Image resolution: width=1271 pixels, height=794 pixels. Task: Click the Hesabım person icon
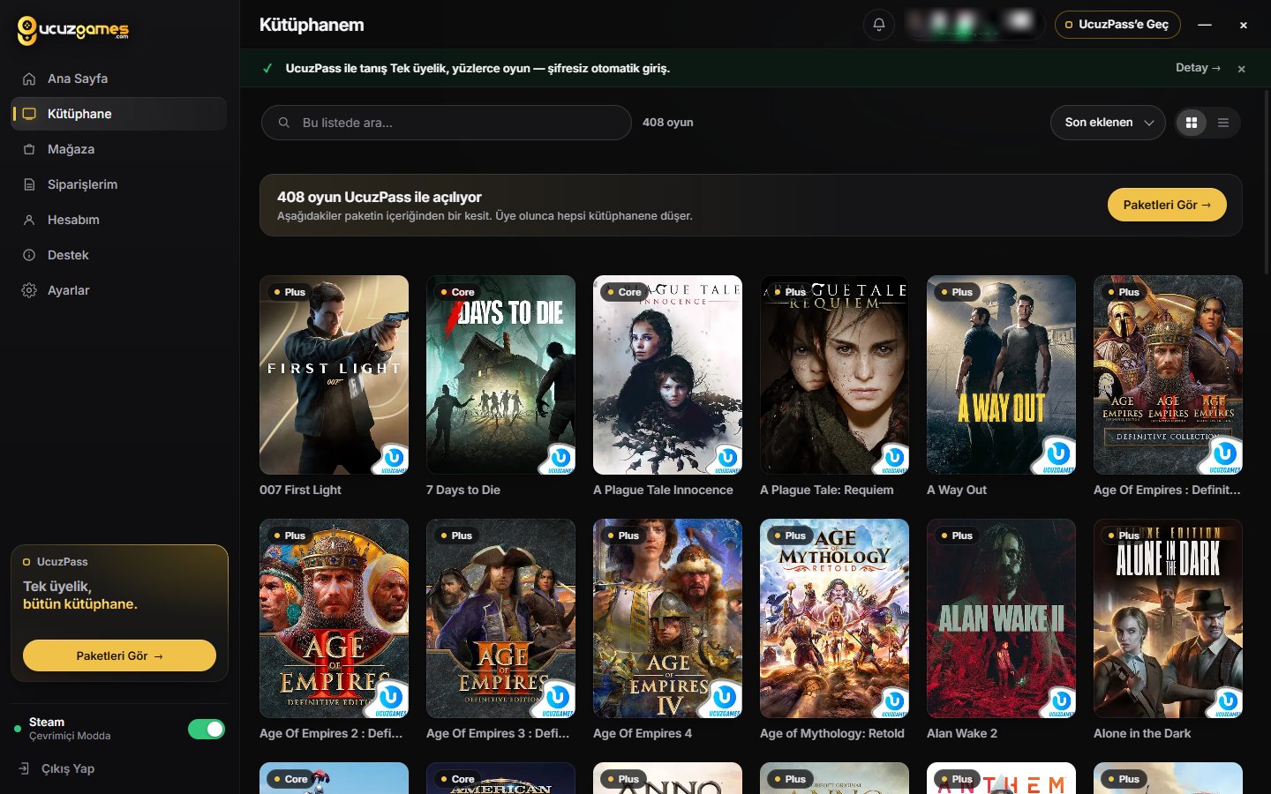click(x=29, y=220)
